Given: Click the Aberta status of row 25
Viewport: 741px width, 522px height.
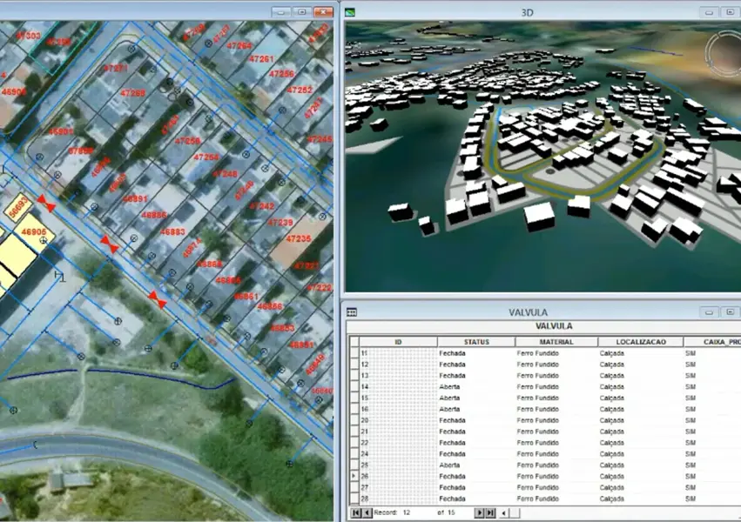Looking at the screenshot, I should [x=449, y=465].
